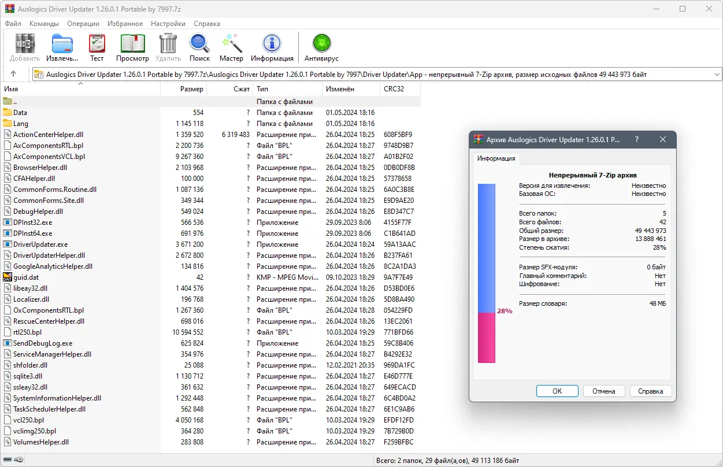Select the Data folder icon

(x=8, y=113)
